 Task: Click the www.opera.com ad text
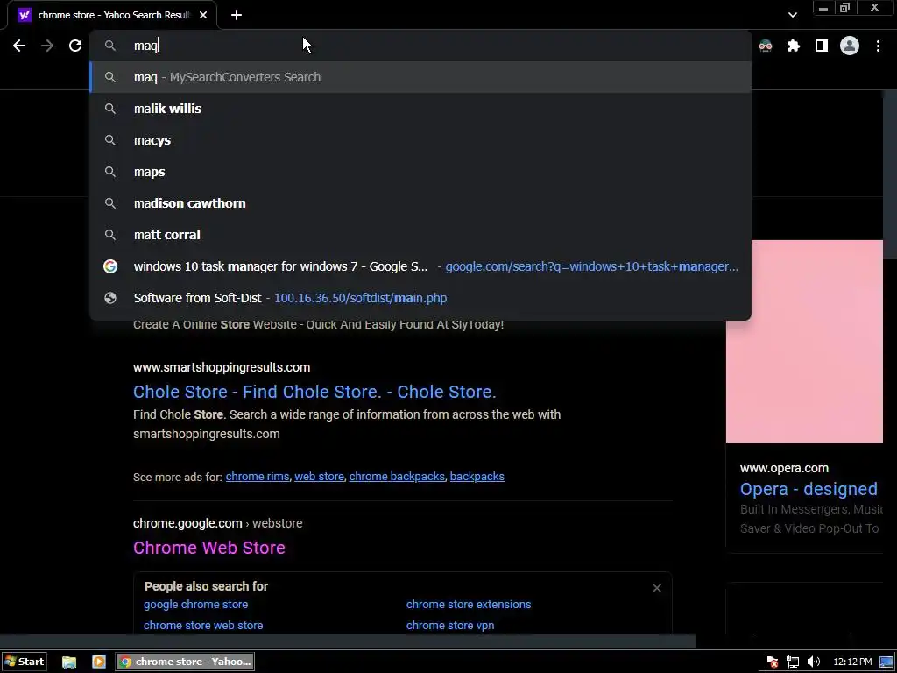(x=784, y=468)
